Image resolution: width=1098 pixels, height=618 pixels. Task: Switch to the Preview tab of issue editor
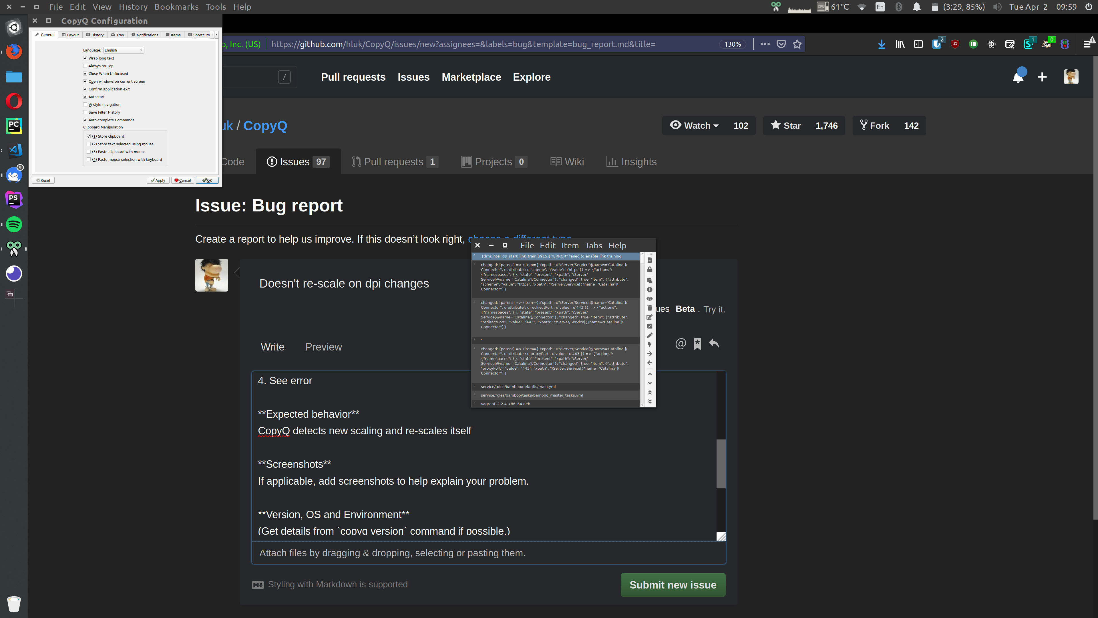point(323,347)
